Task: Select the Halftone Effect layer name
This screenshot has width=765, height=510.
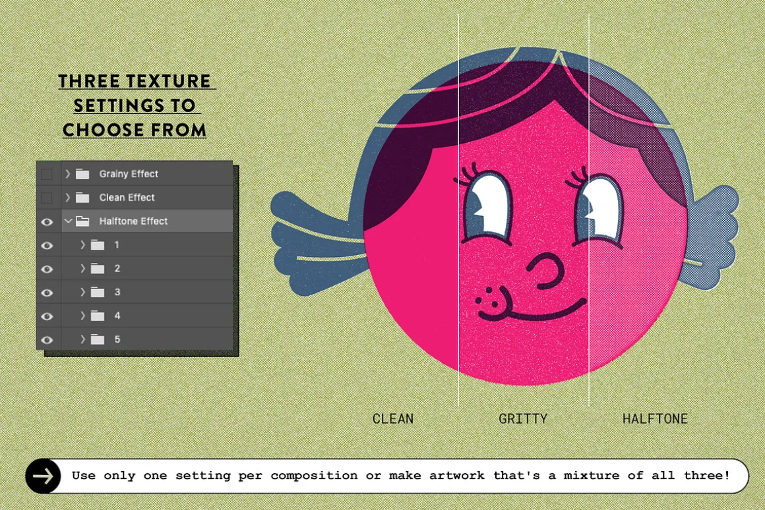Action: [134, 221]
